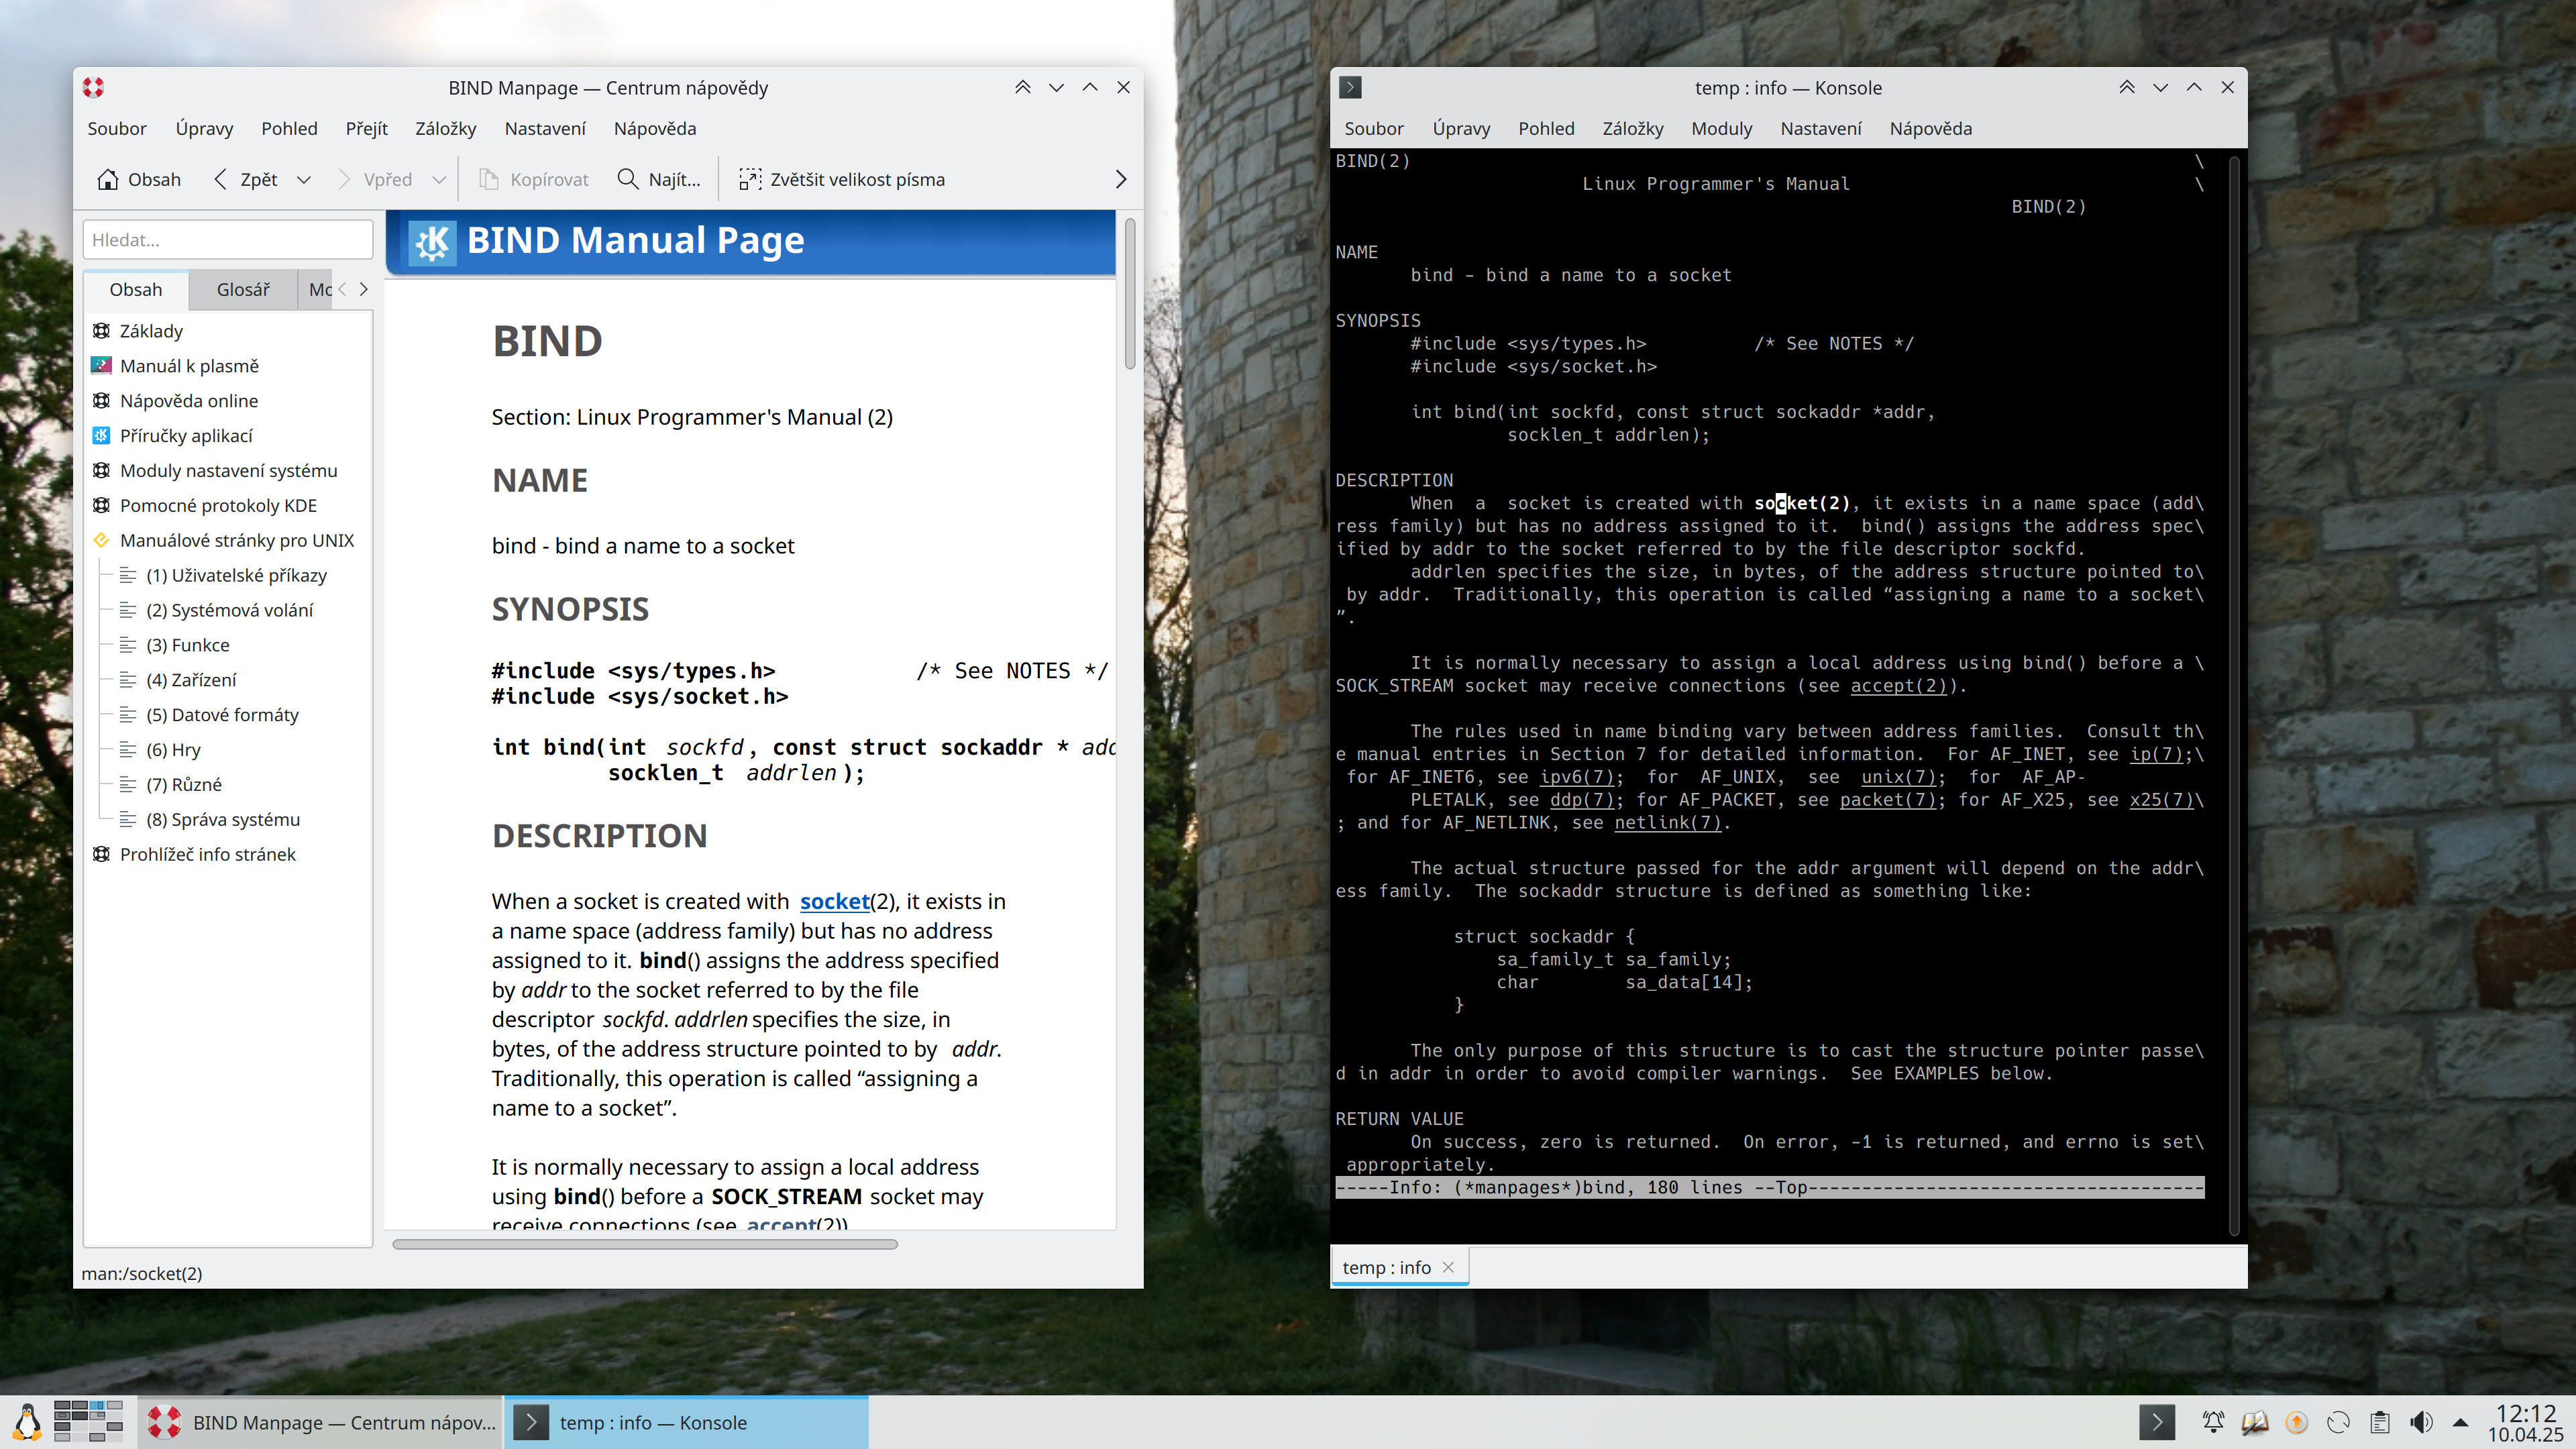2576x1449 pixels.
Task: Open Přejít menu in help center
Action: (x=366, y=129)
